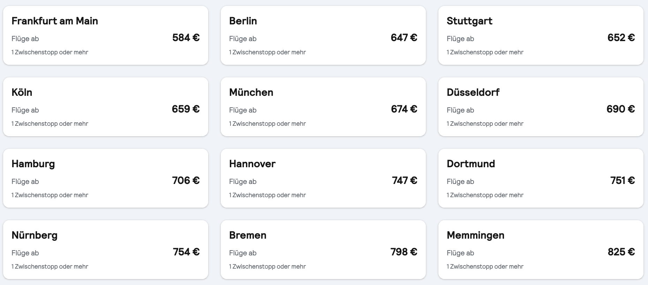The image size is (648, 285).
Task: Click the 751 € Dortmund price
Action: pos(623,180)
